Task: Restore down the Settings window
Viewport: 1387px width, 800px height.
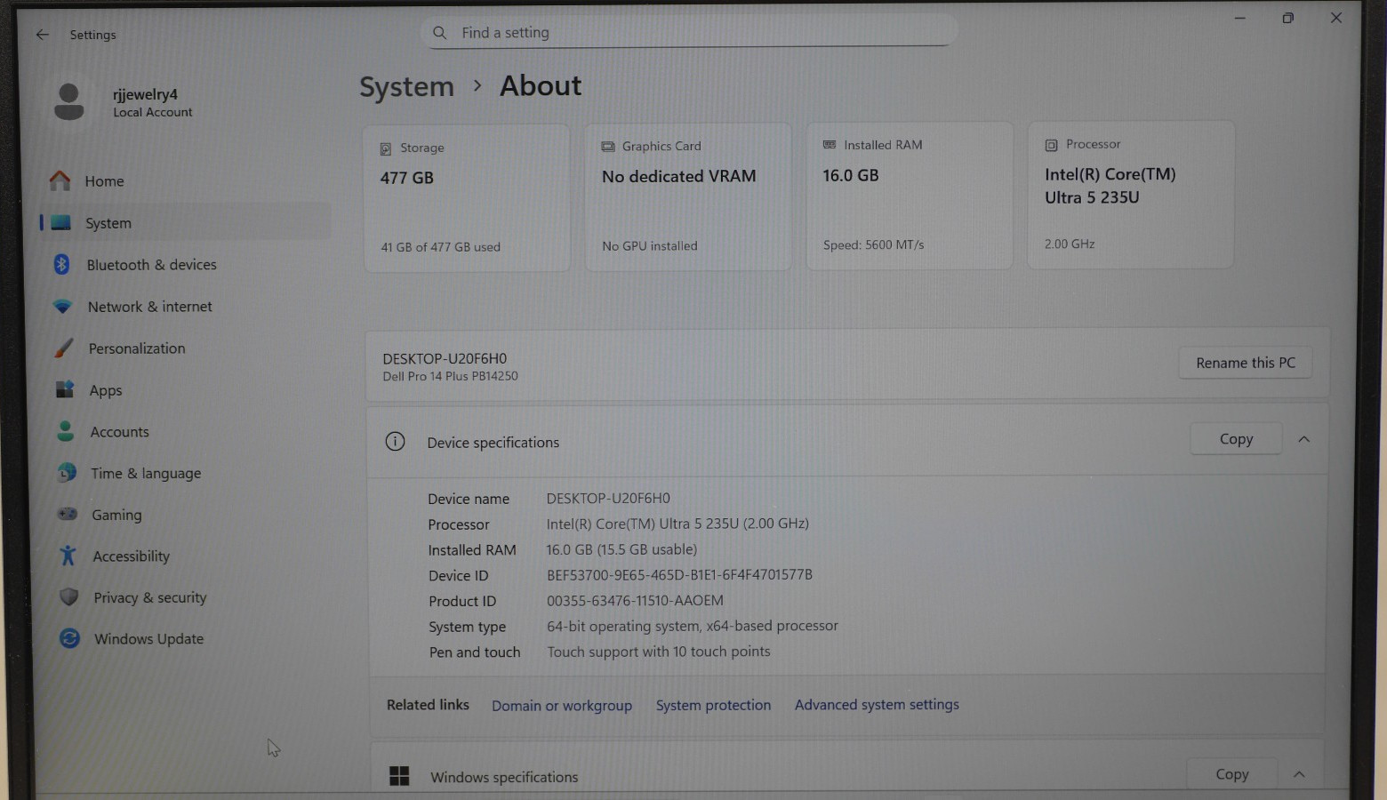Action: tap(1287, 18)
